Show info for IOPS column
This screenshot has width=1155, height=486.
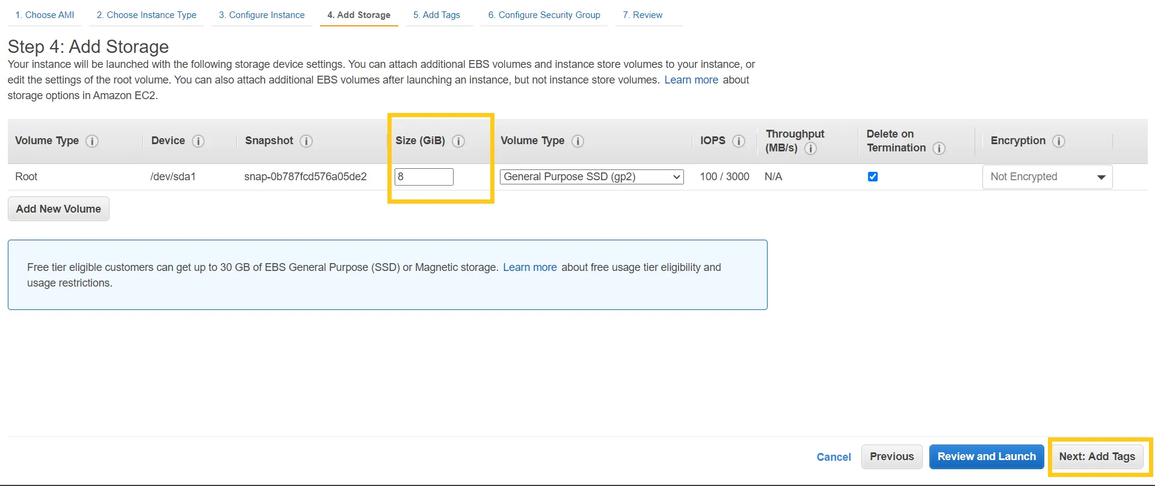pos(739,141)
